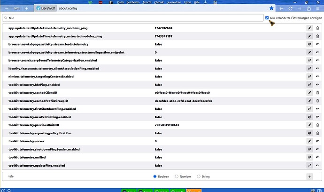Uncheck Nur veränderte Einstellungen anzeigen
This screenshot has height=192, width=324.
(x=267, y=18)
